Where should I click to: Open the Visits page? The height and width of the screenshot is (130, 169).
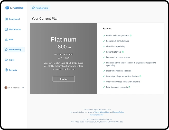click(14, 60)
